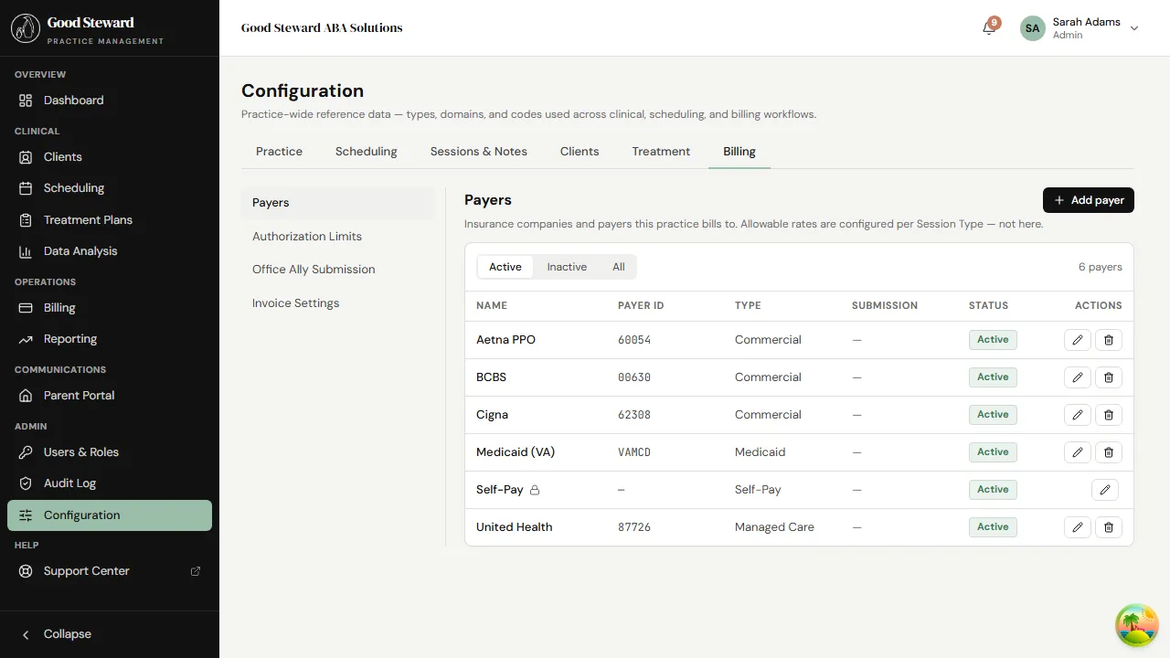This screenshot has height=658, width=1170.
Task: Switch to the Scheduling configuration tab
Action: (366, 151)
